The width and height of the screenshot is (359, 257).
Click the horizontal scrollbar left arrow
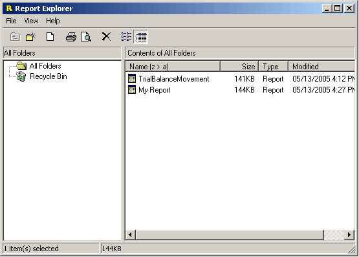pos(131,235)
